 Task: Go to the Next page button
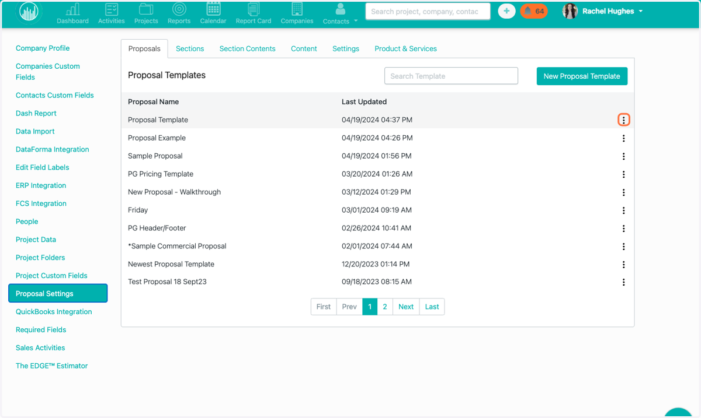[x=406, y=307]
